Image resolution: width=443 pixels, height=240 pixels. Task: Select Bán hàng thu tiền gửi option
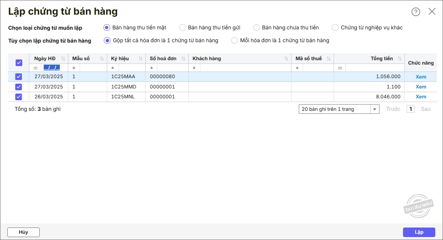click(x=182, y=28)
